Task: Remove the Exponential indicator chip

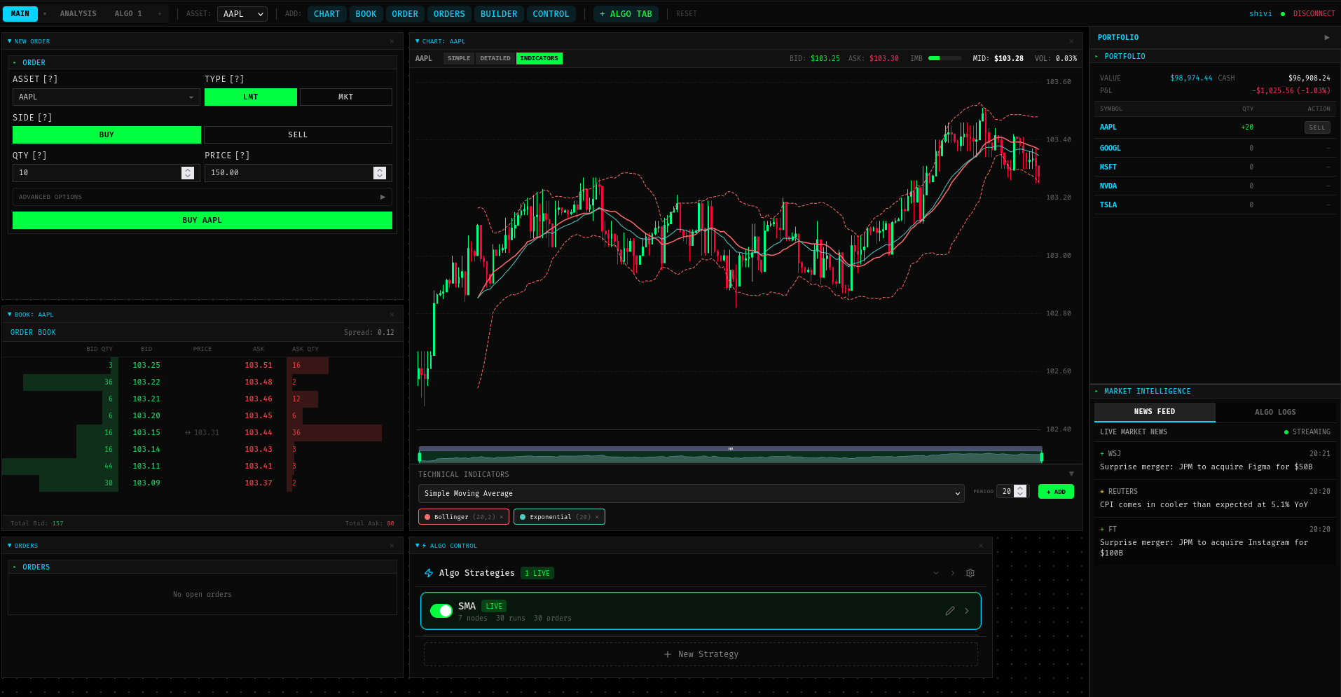Action: pyautogui.click(x=597, y=516)
